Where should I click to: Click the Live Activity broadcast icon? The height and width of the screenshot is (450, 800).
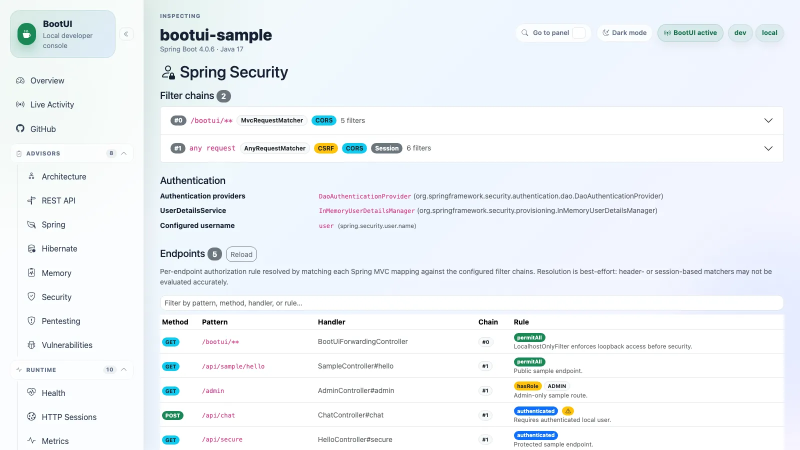pyautogui.click(x=20, y=104)
